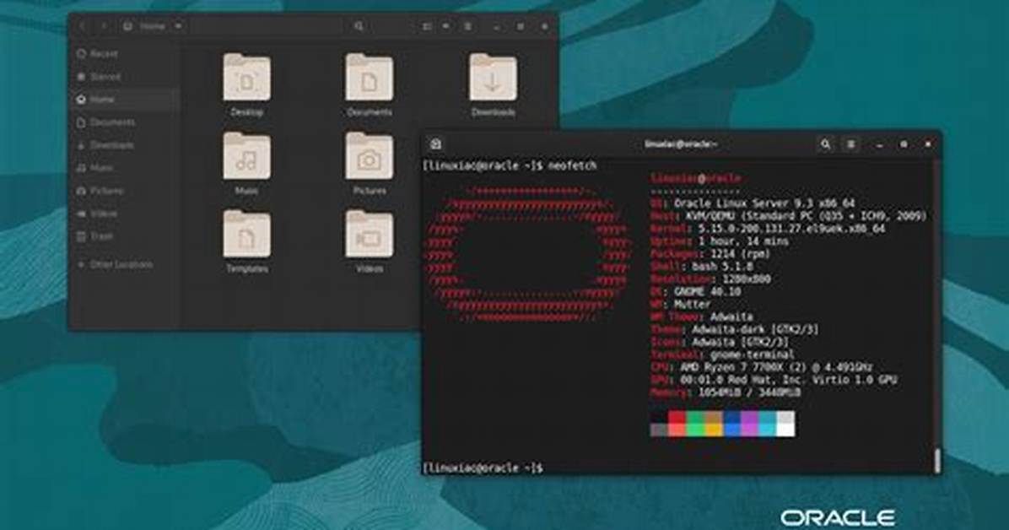The width and height of the screenshot is (1009, 530).
Task: Open the terminal hamburger menu
Action: (x=850, y=144)
